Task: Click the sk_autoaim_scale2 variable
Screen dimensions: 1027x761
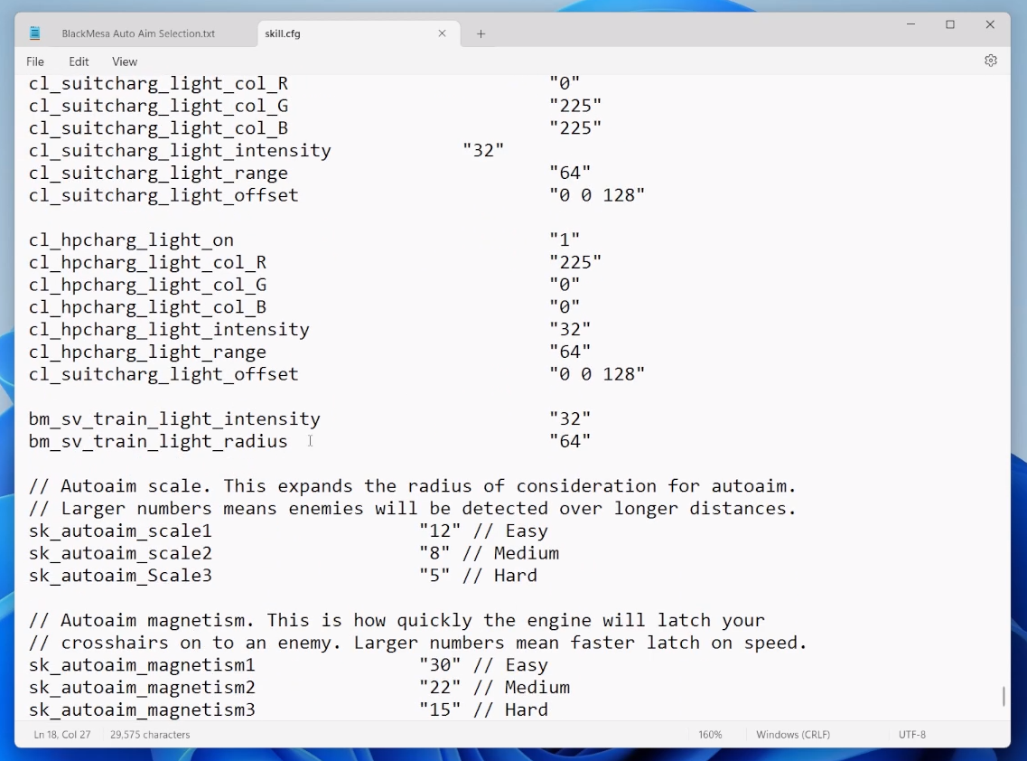Action: (120, 553)
